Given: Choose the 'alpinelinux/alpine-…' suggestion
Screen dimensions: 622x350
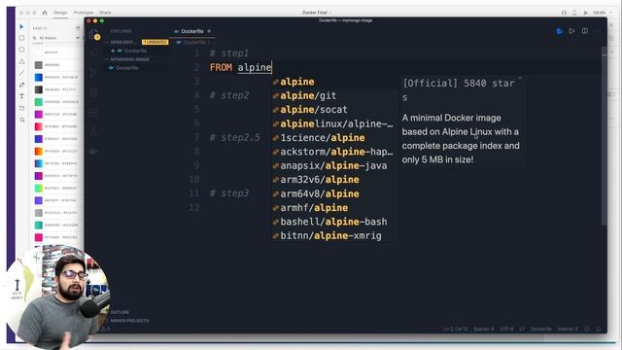Looking at the screenshot, I should (335, 123).
